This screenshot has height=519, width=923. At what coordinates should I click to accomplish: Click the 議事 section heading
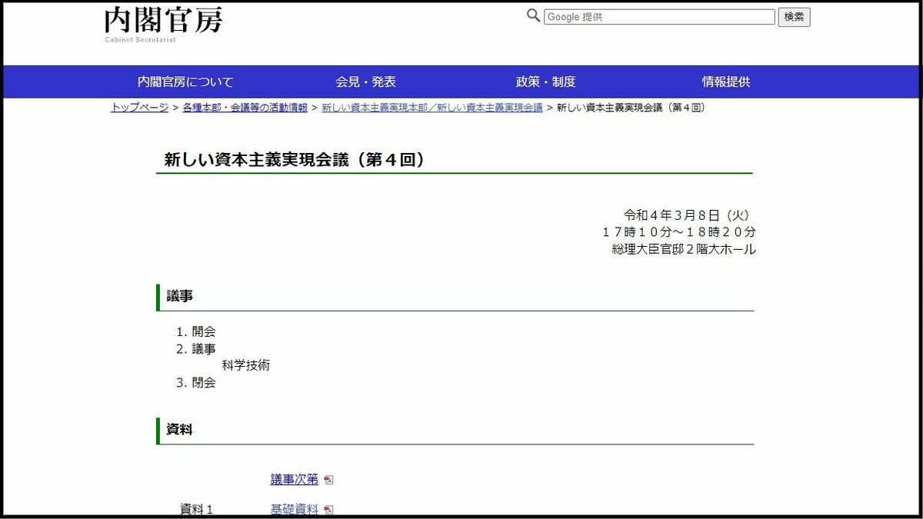point(180,295)
